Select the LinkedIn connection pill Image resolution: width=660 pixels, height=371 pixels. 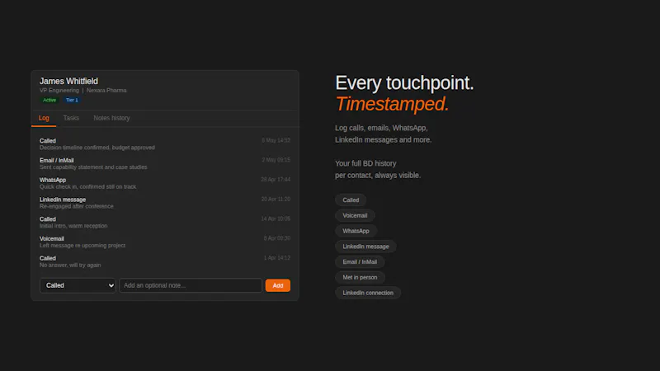[368, 293]
